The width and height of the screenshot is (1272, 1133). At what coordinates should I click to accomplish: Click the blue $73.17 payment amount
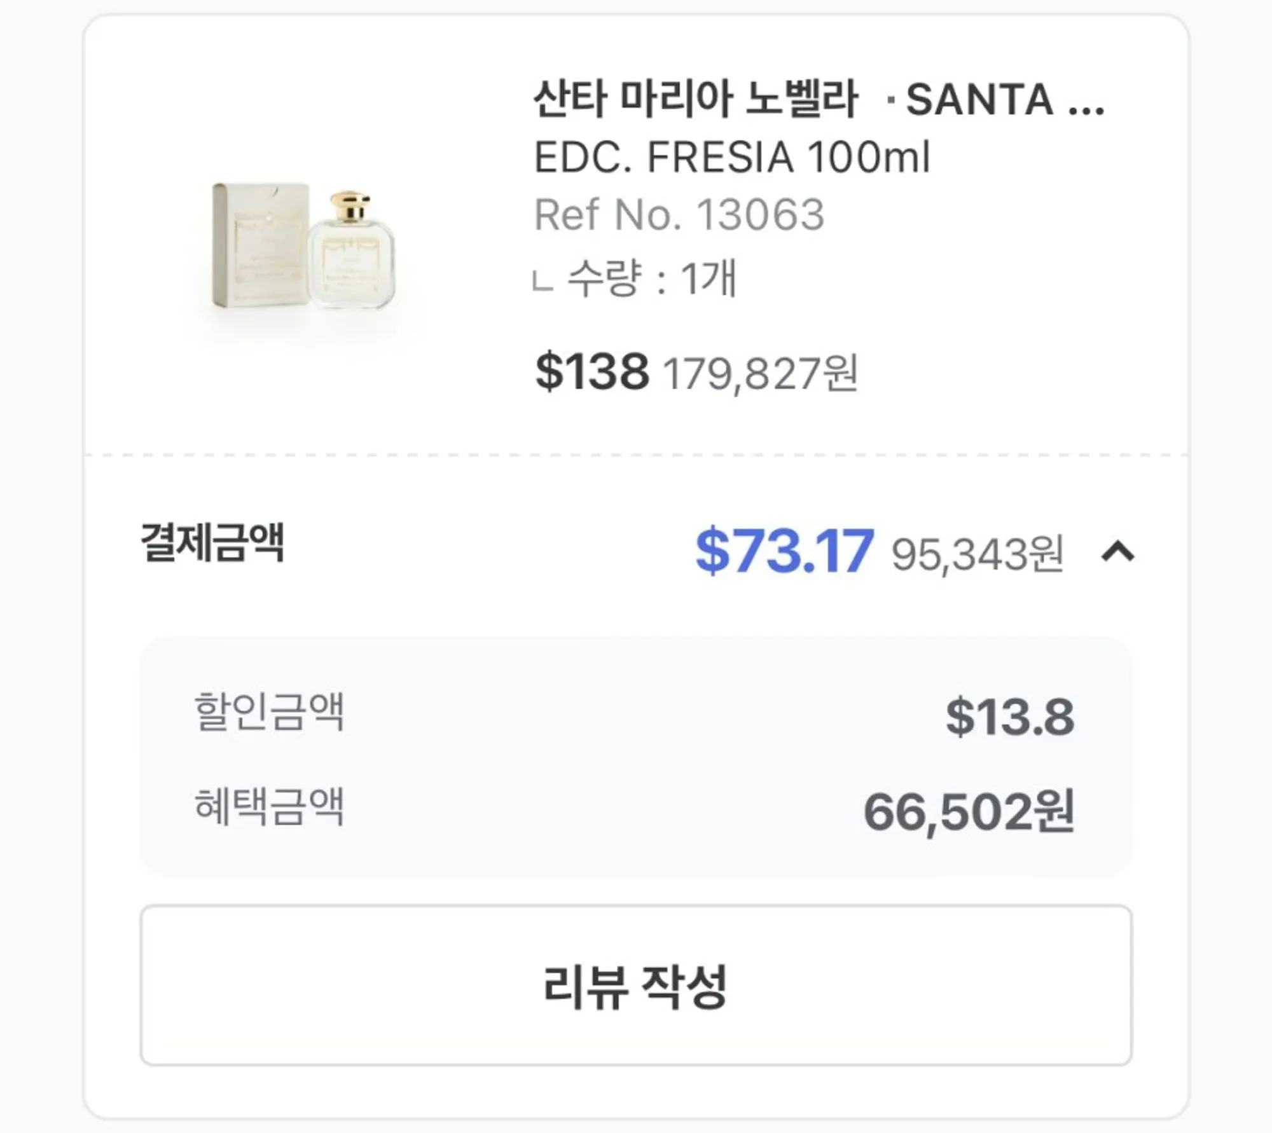[784, 551]
